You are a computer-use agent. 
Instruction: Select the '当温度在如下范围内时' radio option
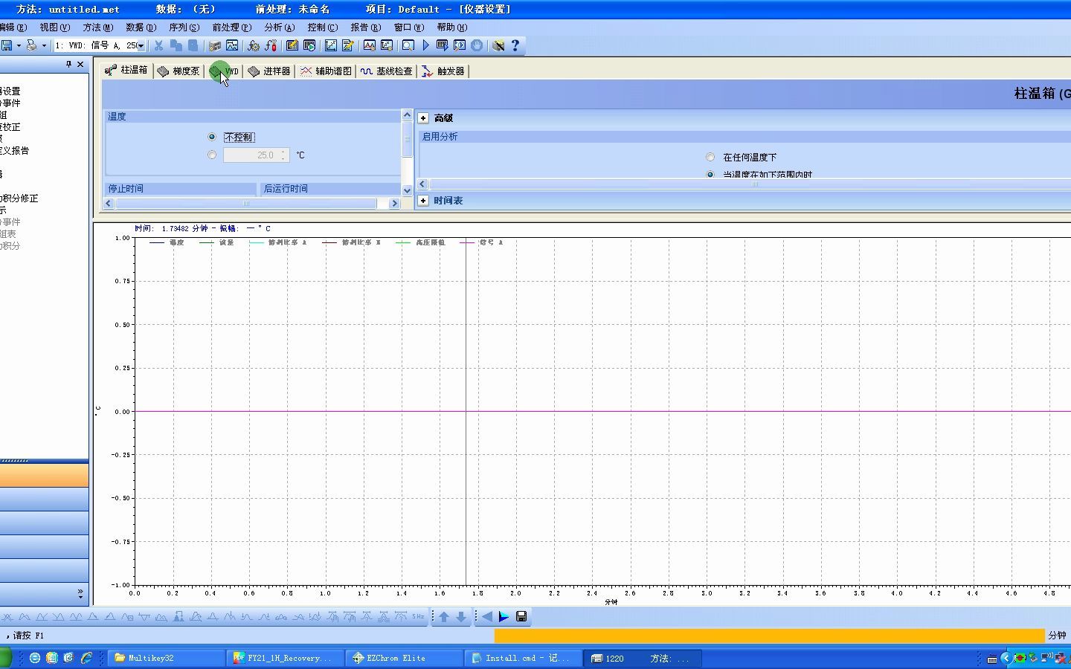click(710, 175)
